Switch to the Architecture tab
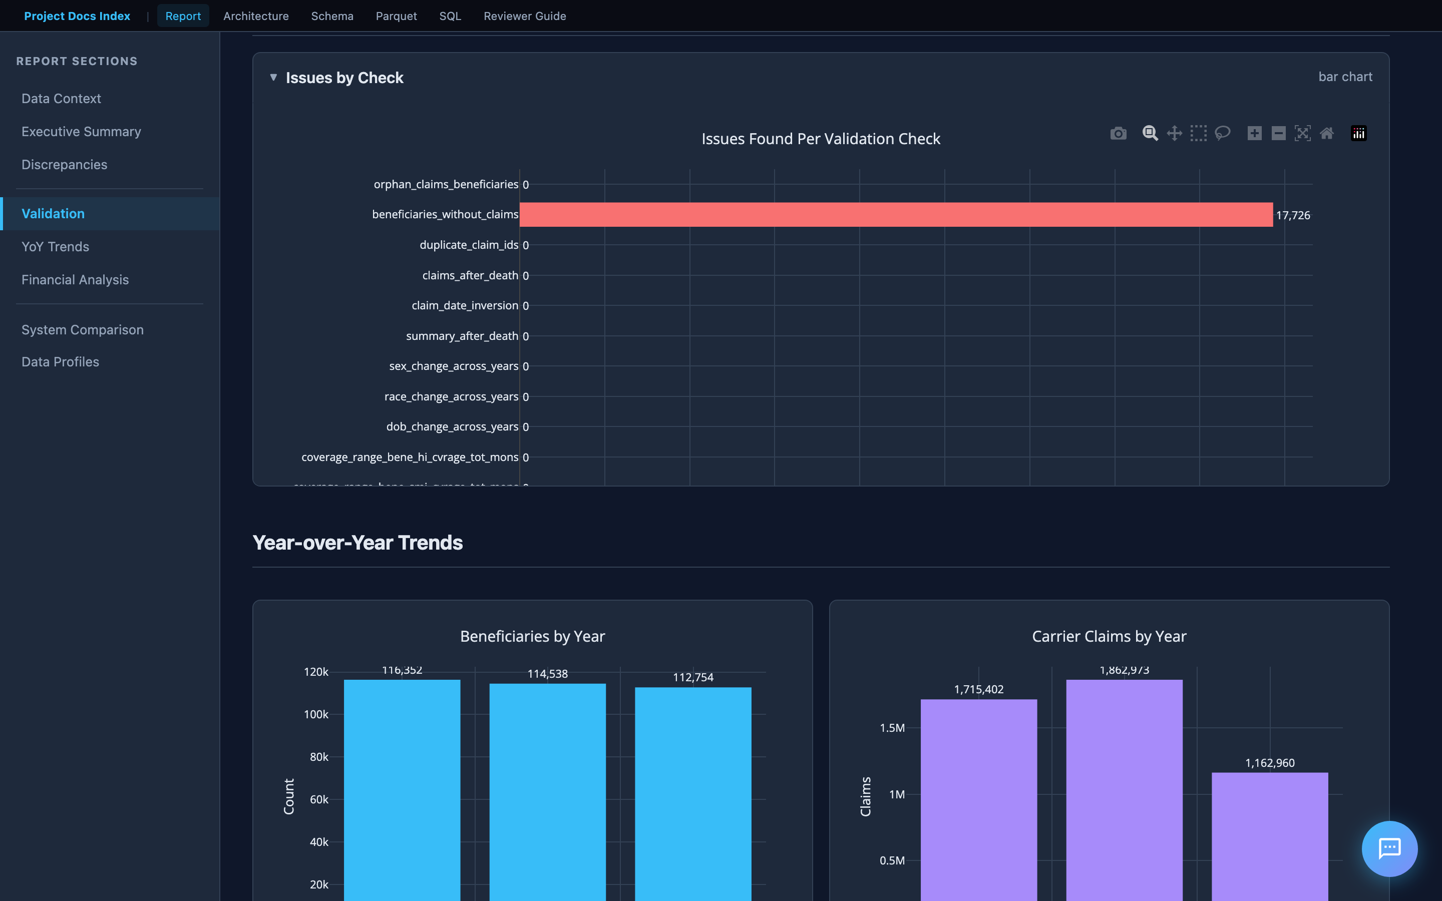 [256, 16]
